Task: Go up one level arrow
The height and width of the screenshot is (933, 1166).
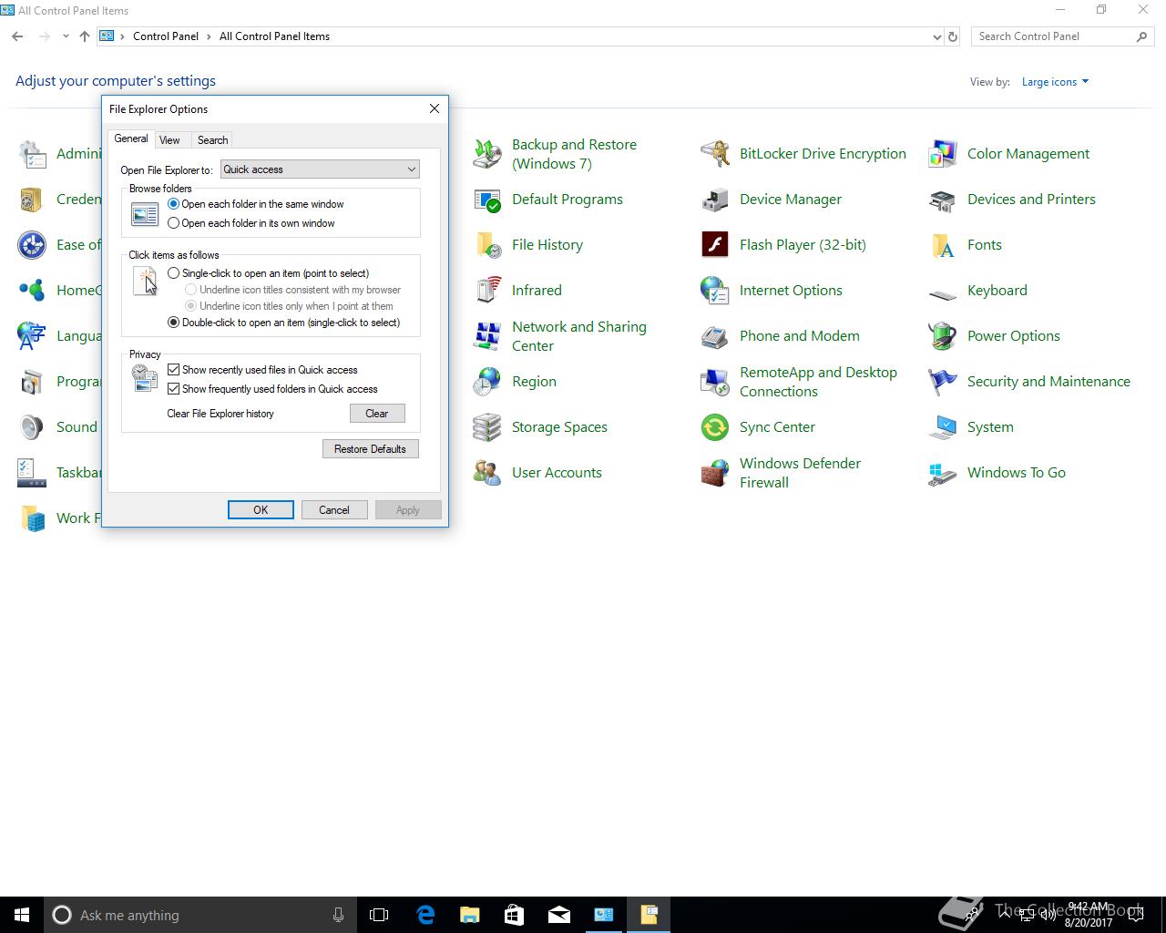Action: [85, 36]
